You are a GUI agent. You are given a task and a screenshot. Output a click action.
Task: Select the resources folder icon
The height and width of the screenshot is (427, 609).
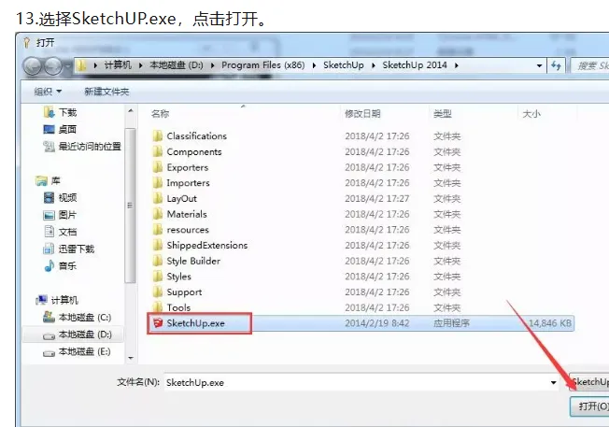[x=157, y=229]
